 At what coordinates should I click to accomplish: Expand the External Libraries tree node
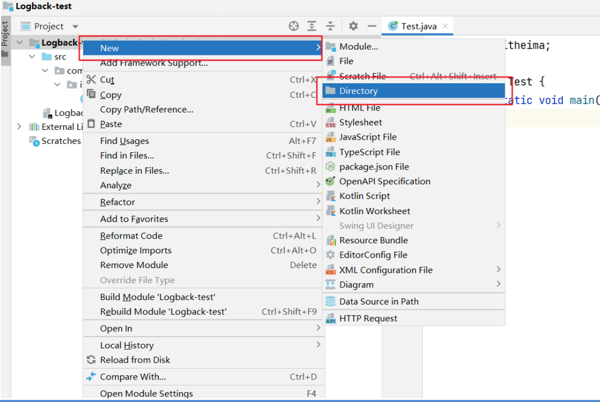19,127
